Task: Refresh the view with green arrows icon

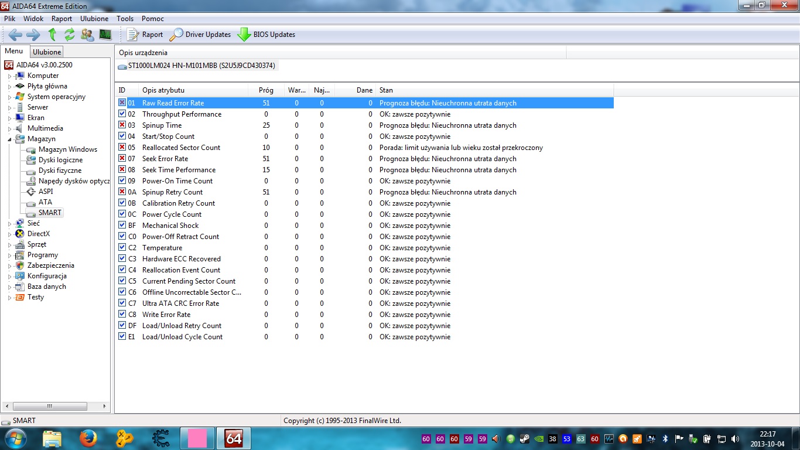Action: click(x=70, y=35)
